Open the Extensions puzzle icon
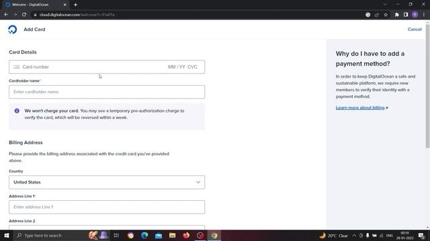430x241 pixels. pos(397,15)
